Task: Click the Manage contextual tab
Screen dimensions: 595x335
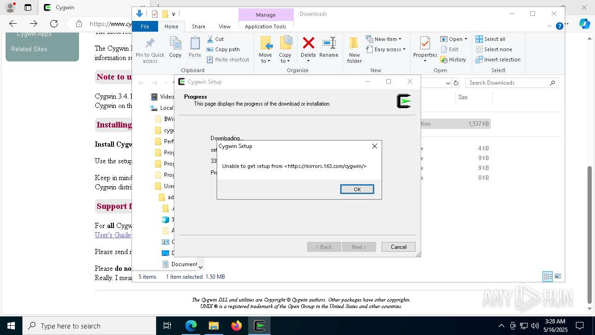Action: pos(266,15)
